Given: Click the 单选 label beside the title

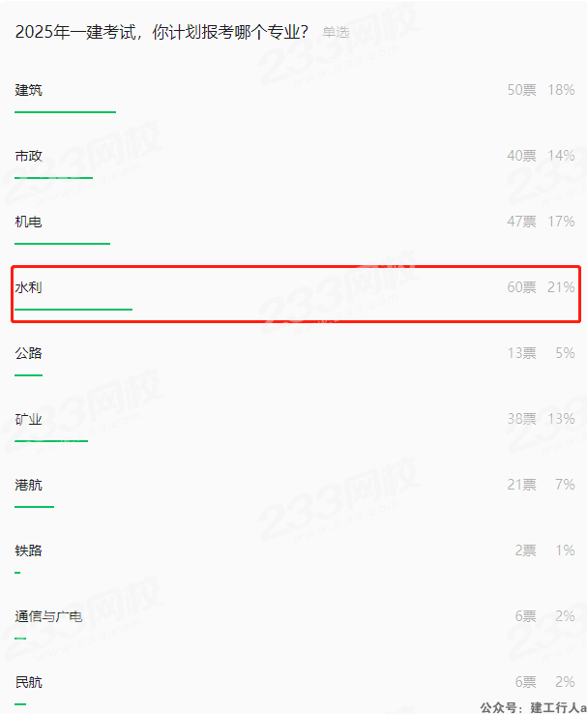Looking at the screenshot, I should pos(336,32).
